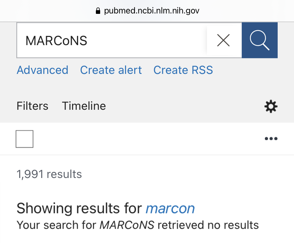Click the magnifying glass search button

tap(260, 40)
